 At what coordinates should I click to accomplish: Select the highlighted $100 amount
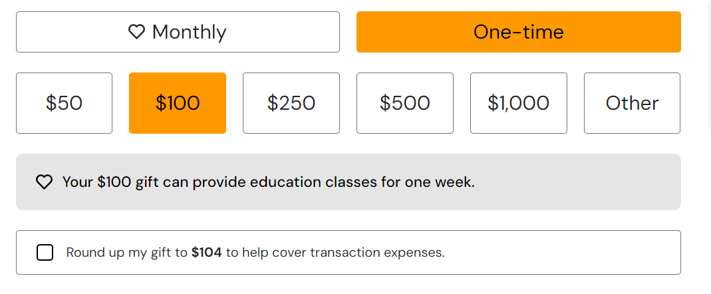pyautogui.click(x=178, y=103)
